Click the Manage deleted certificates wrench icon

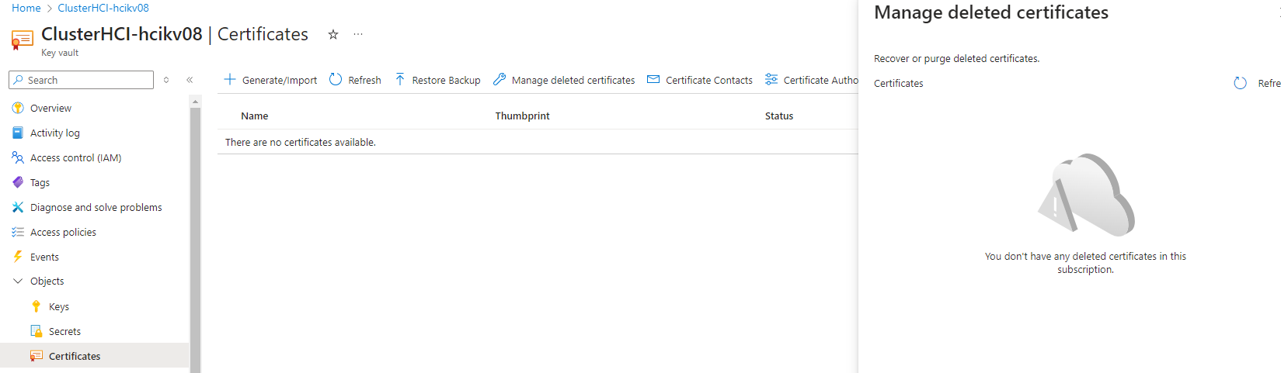click(500, 79)
